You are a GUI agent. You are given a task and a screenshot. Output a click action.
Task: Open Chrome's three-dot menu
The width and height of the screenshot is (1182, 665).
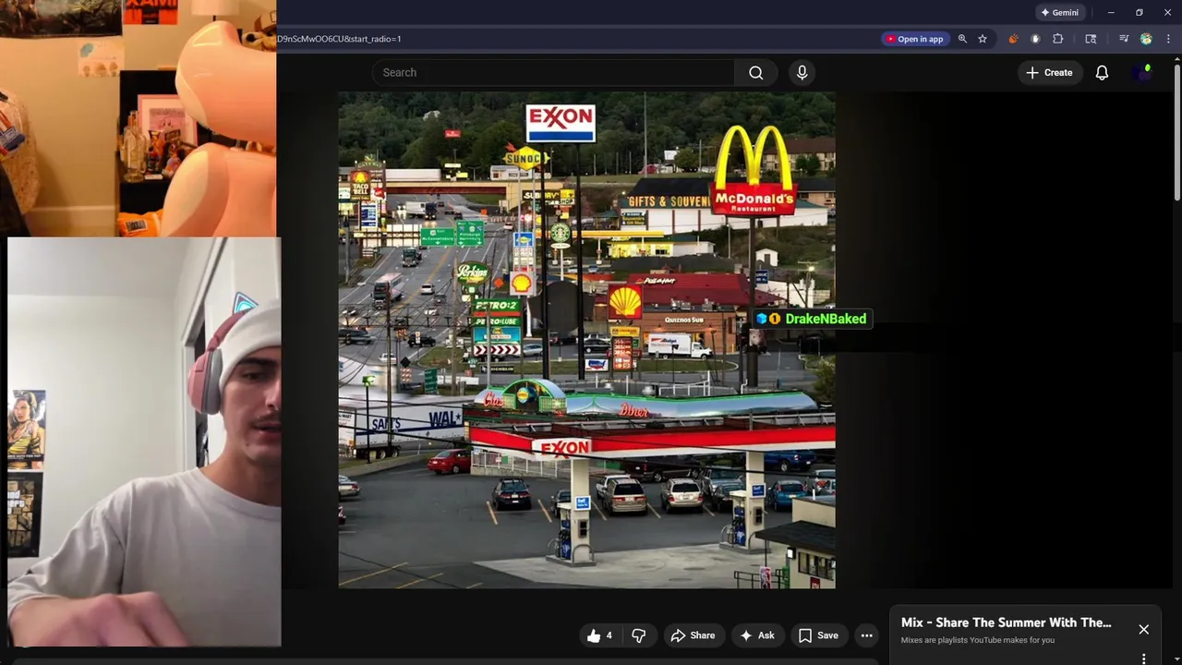pyautogui.click(x=1168, y=39)
